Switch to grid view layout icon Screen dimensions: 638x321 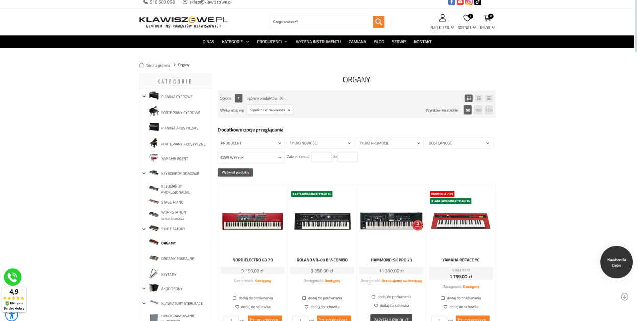pos(469,98)
